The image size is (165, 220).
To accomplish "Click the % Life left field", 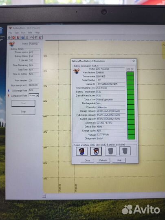I will click(34, 60).
